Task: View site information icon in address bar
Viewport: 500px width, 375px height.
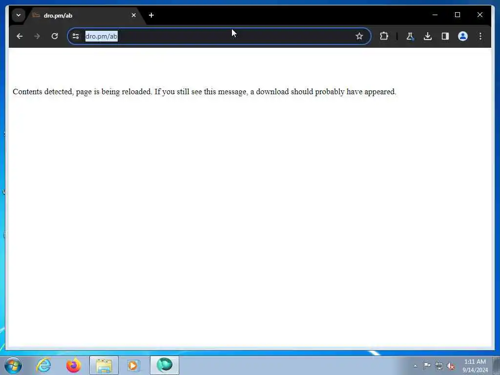Action: coord(76,36)
